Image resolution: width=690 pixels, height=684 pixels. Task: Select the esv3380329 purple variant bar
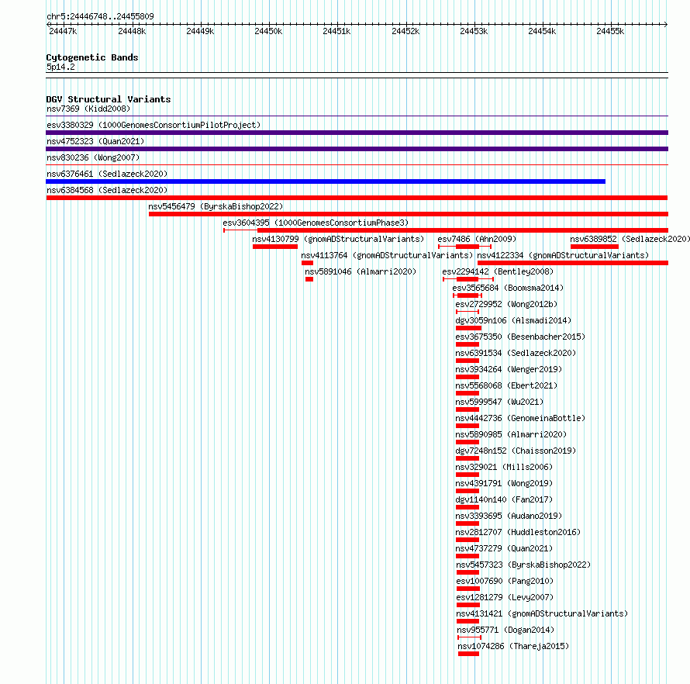[x=357, y=133]
